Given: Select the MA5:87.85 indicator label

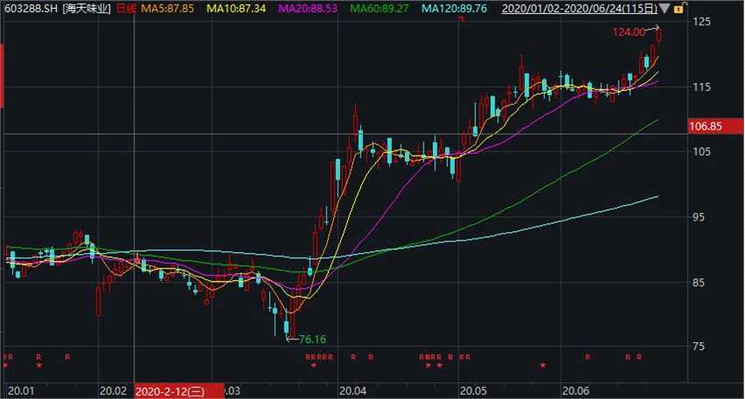Looking at the screenshot, I should [x=167, y=8].
